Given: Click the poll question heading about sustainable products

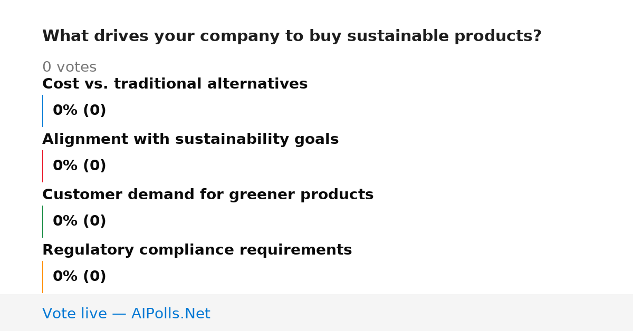Looking at the screenshot, I should point(292,36).
